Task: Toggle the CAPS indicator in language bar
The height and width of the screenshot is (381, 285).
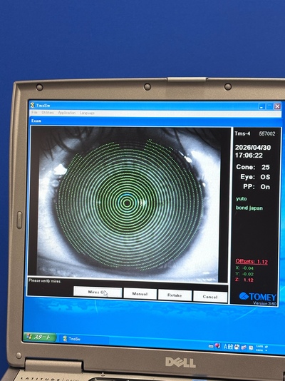Action: pos(259,346)
